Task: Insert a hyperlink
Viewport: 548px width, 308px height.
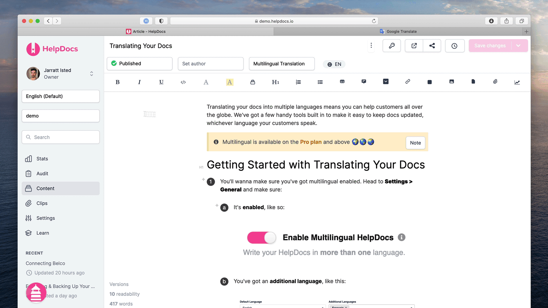Action: (x=408, y=82)
